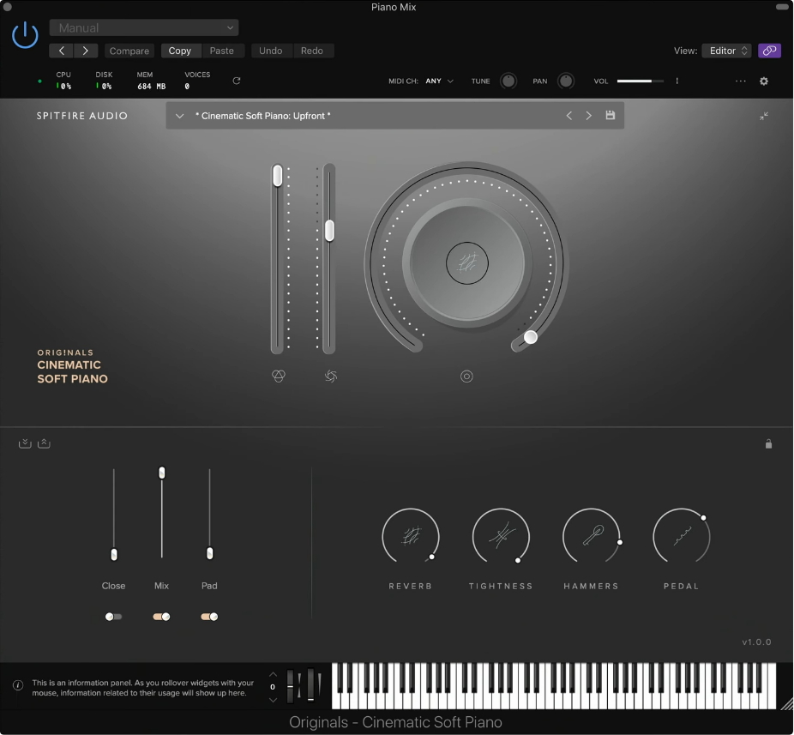Click the collapse view arrows icon
Screen dimensions: 794x735
click(x=764, y=116)
